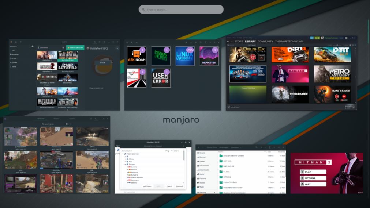Select Linux runner in Lutris sidebar
This screenshot has height=208, width=370.
pos(14,58)
